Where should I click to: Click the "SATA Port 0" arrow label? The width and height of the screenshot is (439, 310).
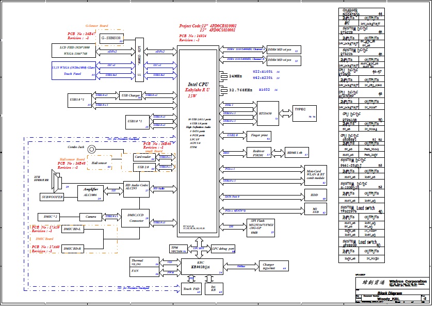pyautogui.click(x=232, y=197)
